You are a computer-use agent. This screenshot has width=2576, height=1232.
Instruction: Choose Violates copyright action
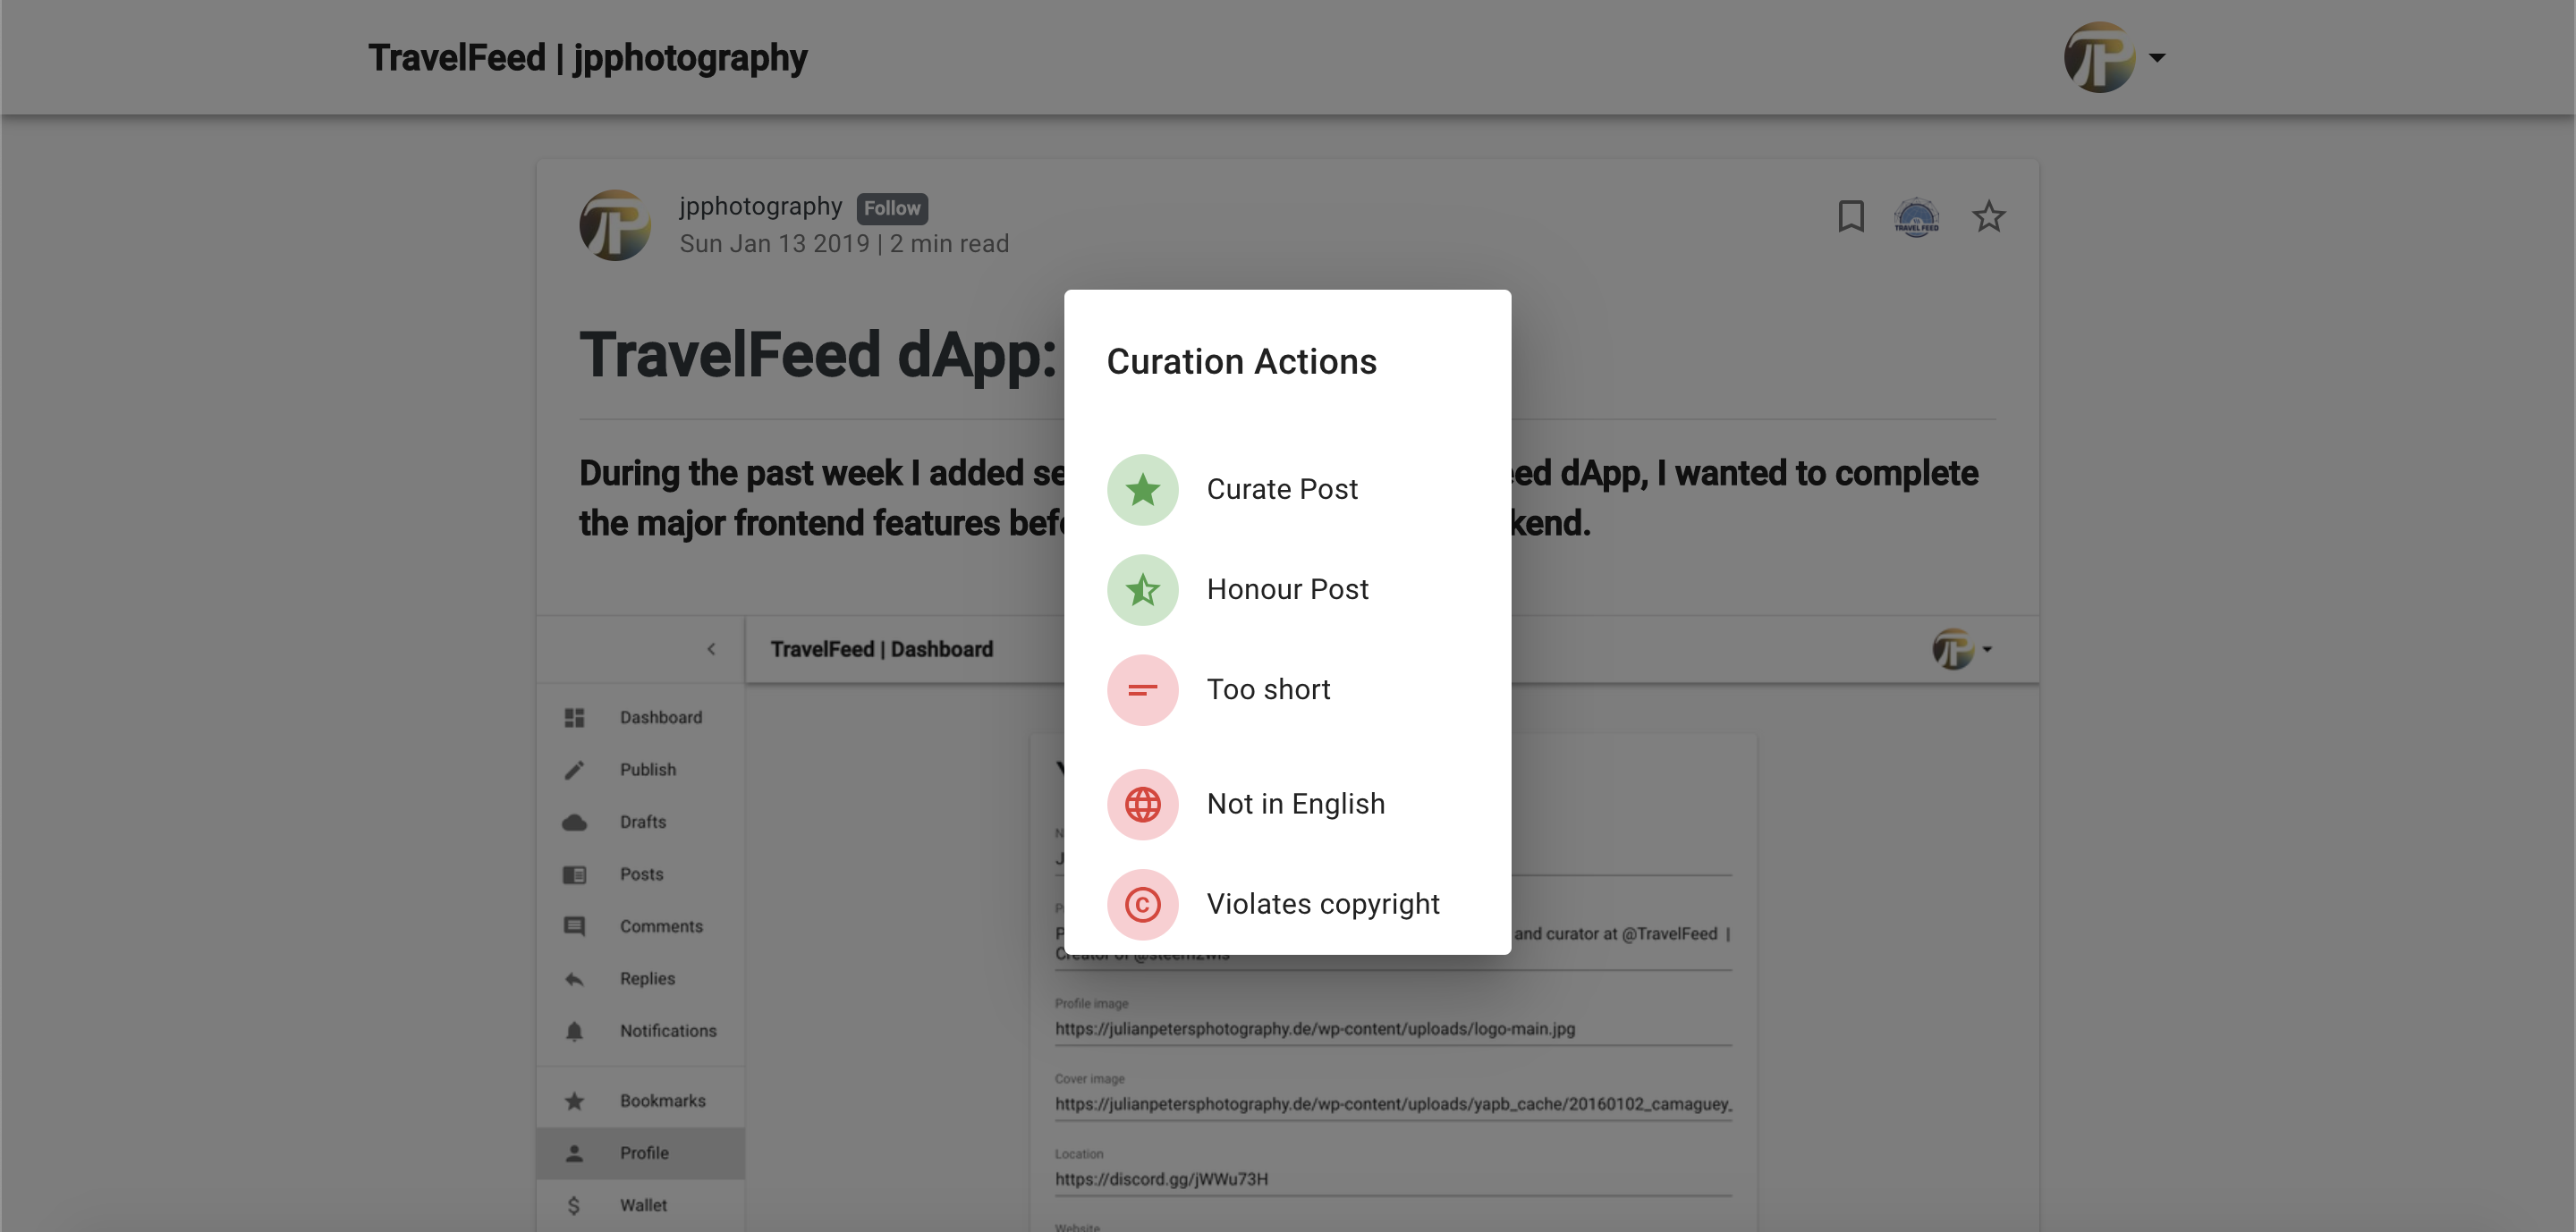coord(1287,904)
